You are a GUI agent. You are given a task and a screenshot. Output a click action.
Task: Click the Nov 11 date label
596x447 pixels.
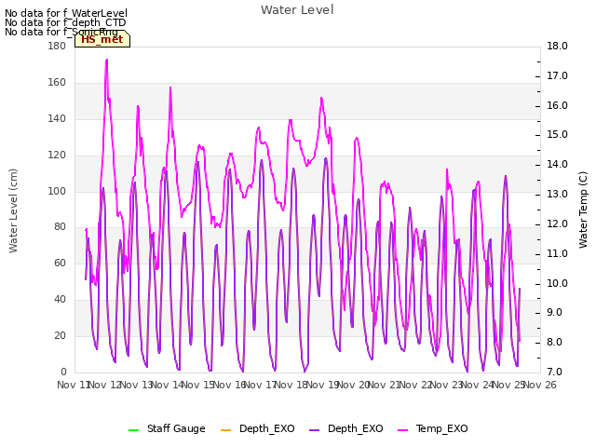(73, 385)
